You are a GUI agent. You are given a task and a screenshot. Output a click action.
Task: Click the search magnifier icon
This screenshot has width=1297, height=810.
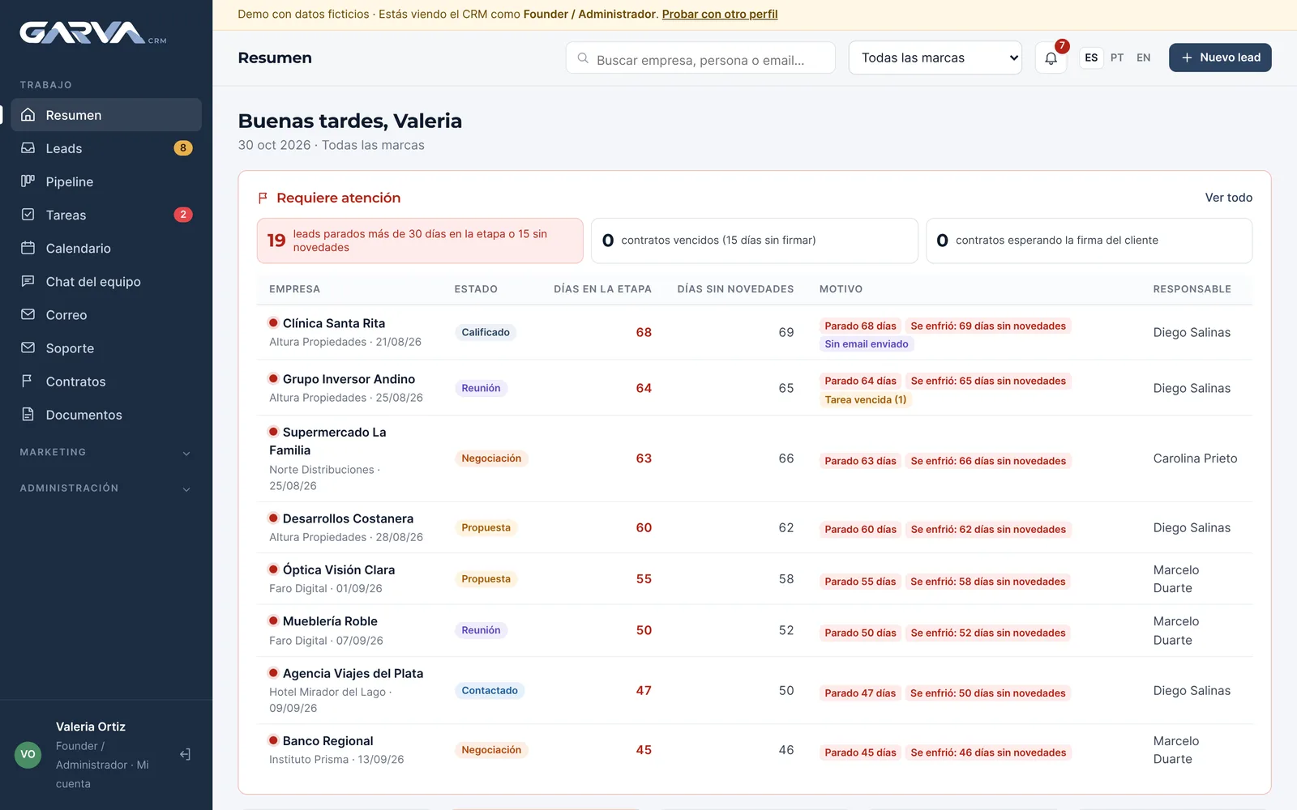coord(583,58)
